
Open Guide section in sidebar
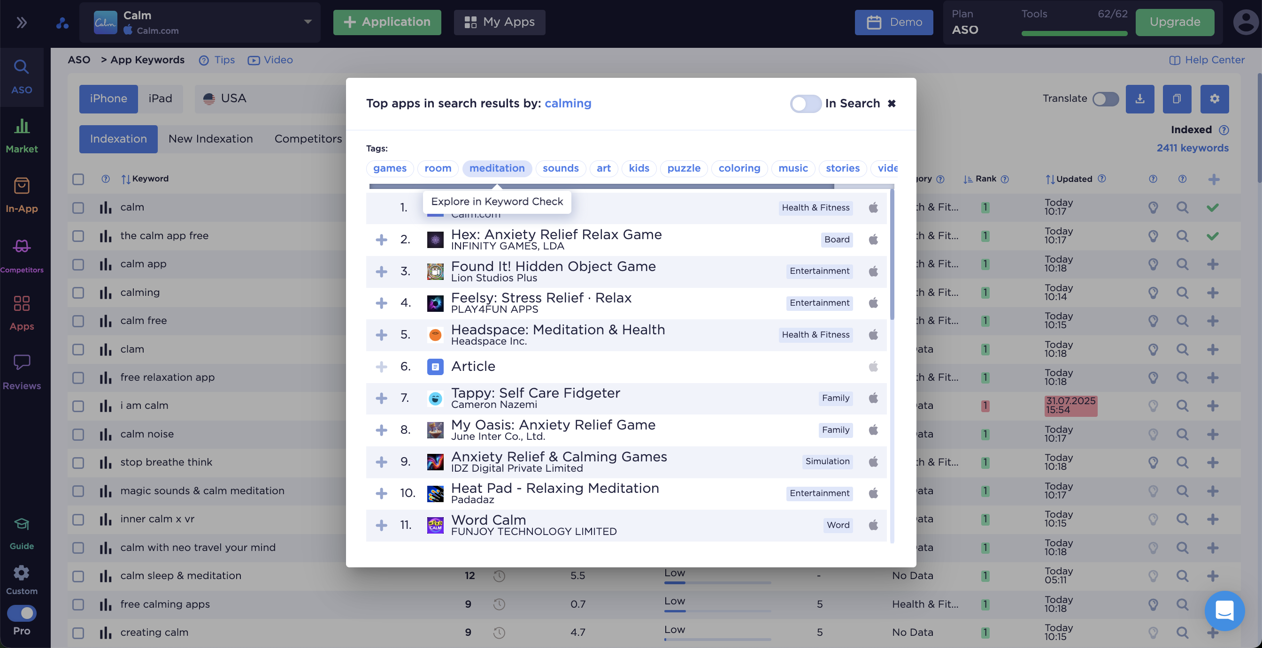pyautogui.click(x=22, y=534)
